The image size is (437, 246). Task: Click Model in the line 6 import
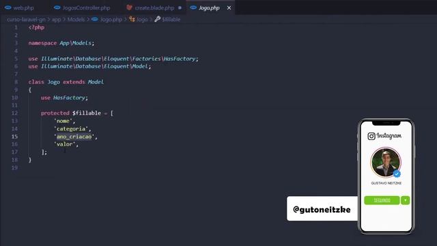click(140, 66)
